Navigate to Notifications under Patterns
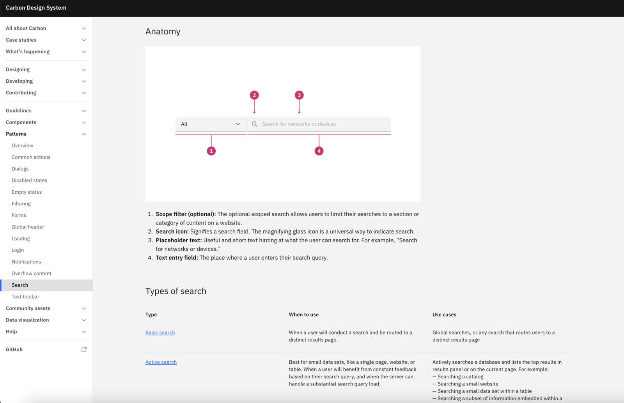 (x=26, y=262)
